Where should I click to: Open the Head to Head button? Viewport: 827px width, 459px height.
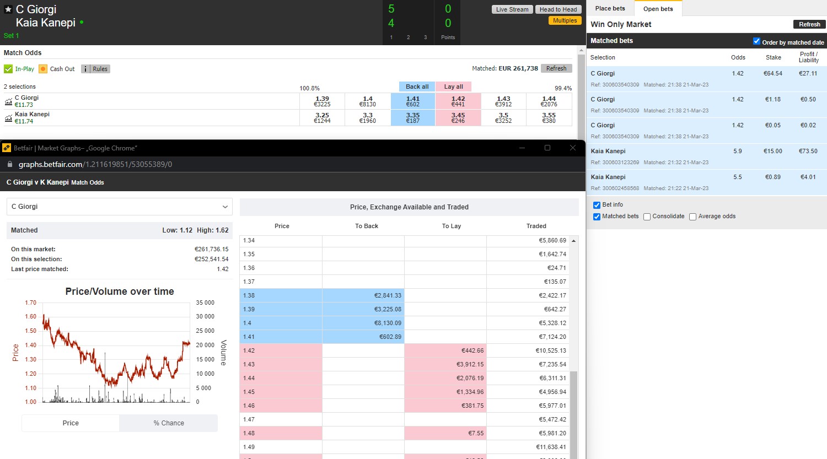point(559,9)
